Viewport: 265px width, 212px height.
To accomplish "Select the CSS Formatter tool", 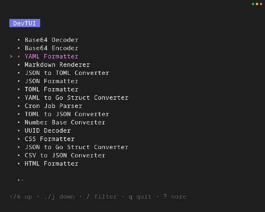I will [x=49, y=139].
